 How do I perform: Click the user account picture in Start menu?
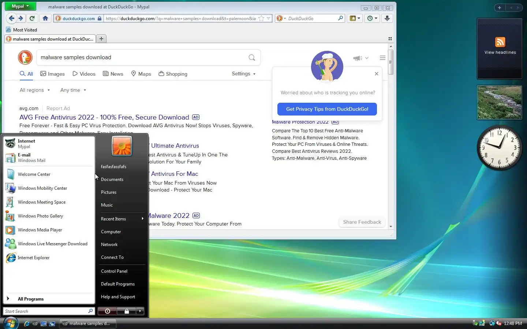122,146
